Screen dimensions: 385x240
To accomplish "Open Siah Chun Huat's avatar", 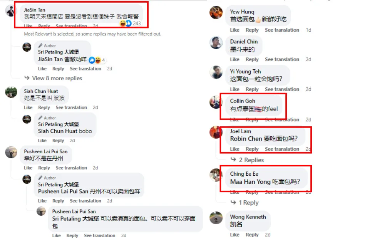I will point(11,92).
